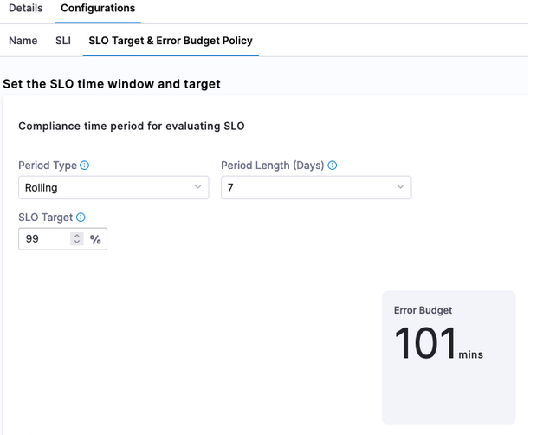
Task: Click the info icon beside Period Length (Days)
Action: [x=333, y=166]
